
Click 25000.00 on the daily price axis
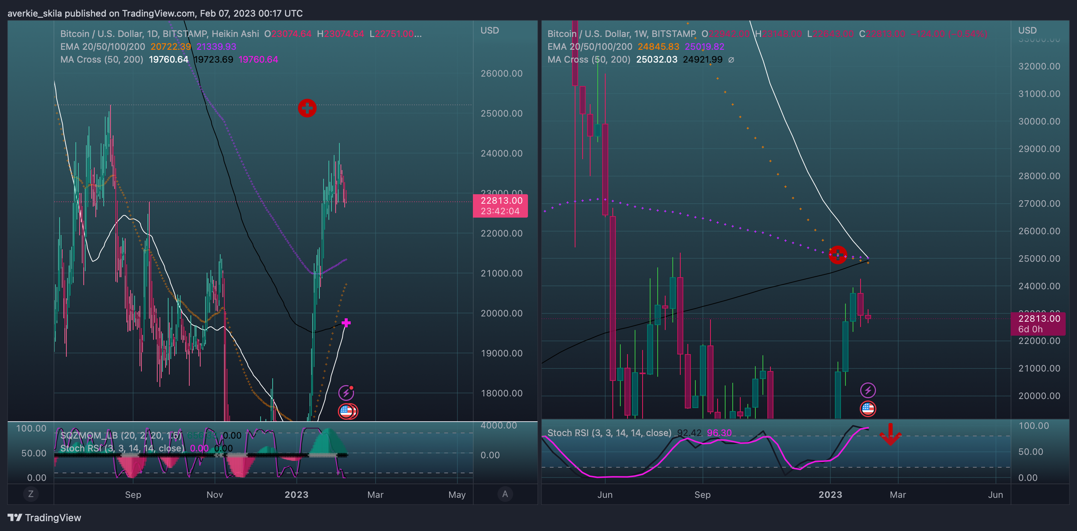501,114
